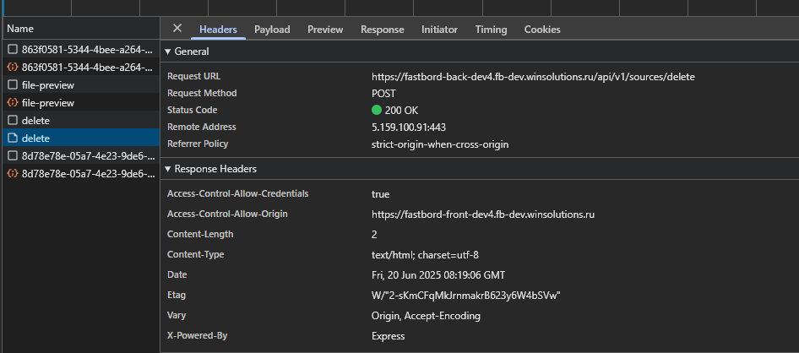Image resolution: width=799 pixels, height=353 pixels.
Task: Click the Content-Length value 2
Action: click(x=374, y=235)
